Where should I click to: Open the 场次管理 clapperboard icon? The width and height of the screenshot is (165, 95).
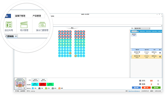click(x=24, y=26)
